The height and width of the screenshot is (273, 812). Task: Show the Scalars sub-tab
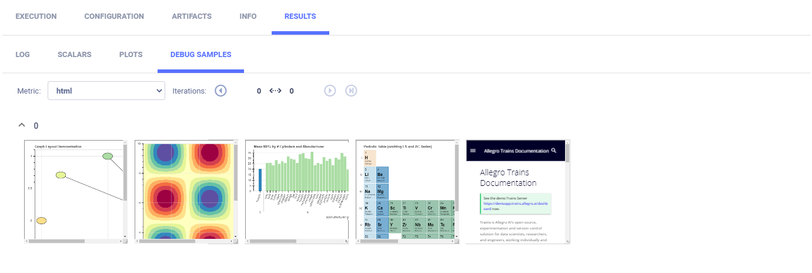click(74, 55)
